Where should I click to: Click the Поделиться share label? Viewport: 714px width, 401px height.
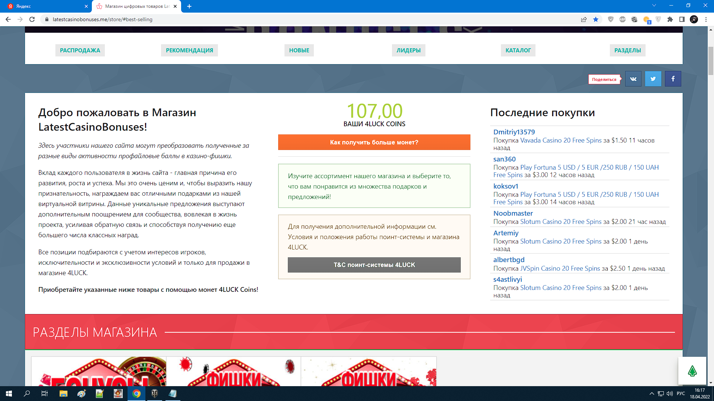pos(604,79)
